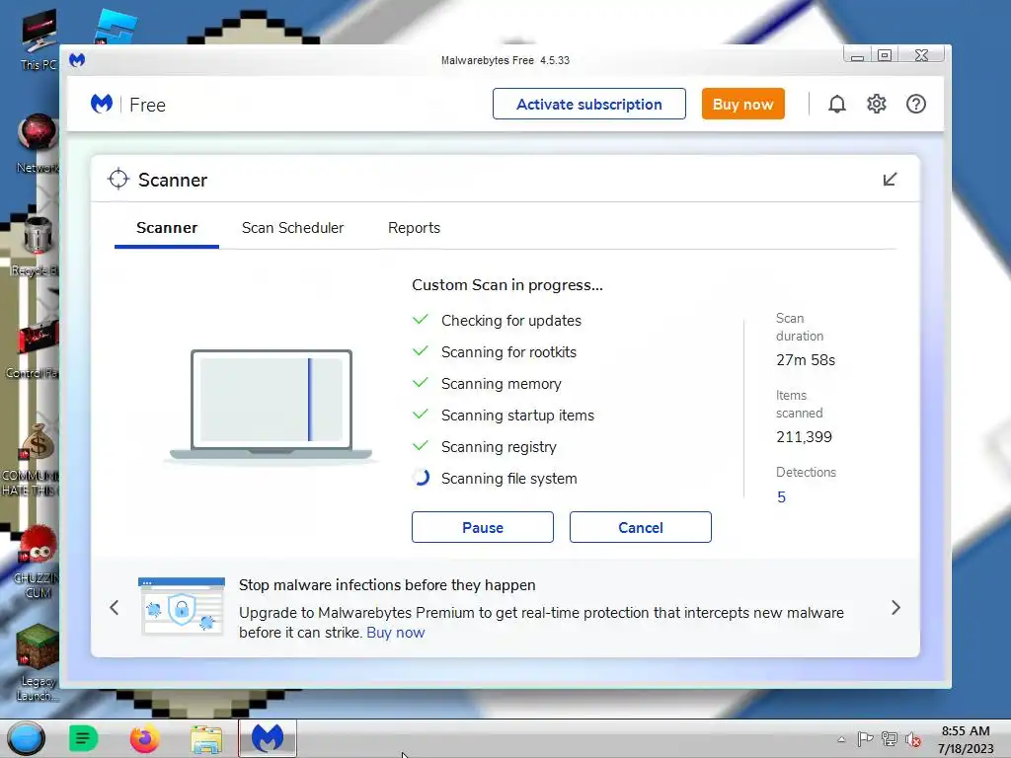The image size is (1011, 758).
Task: Click the 'Scanning for rootkits' text
Action: click(x=508, y=352)
